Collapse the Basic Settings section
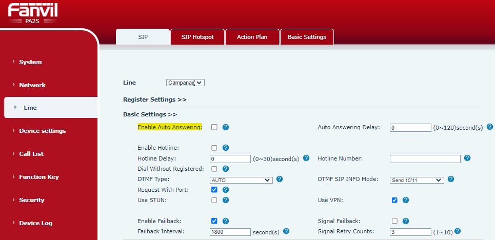 click(x=150, y=114)
